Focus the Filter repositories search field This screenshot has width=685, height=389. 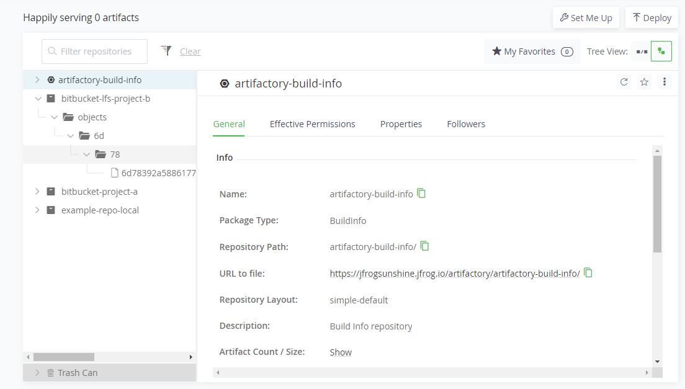[x=94, y=51]
